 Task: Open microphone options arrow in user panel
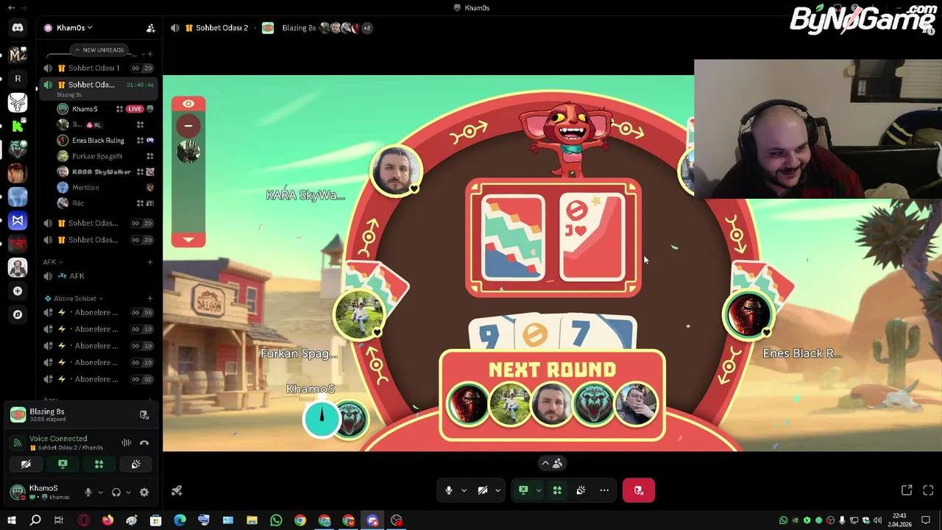(x=100, y=492)
